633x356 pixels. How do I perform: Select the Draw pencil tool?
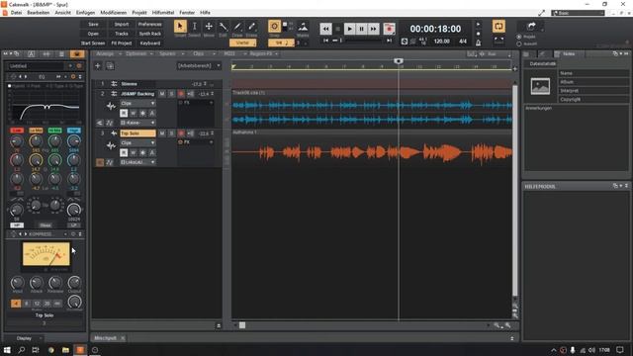tap(237, 27)
